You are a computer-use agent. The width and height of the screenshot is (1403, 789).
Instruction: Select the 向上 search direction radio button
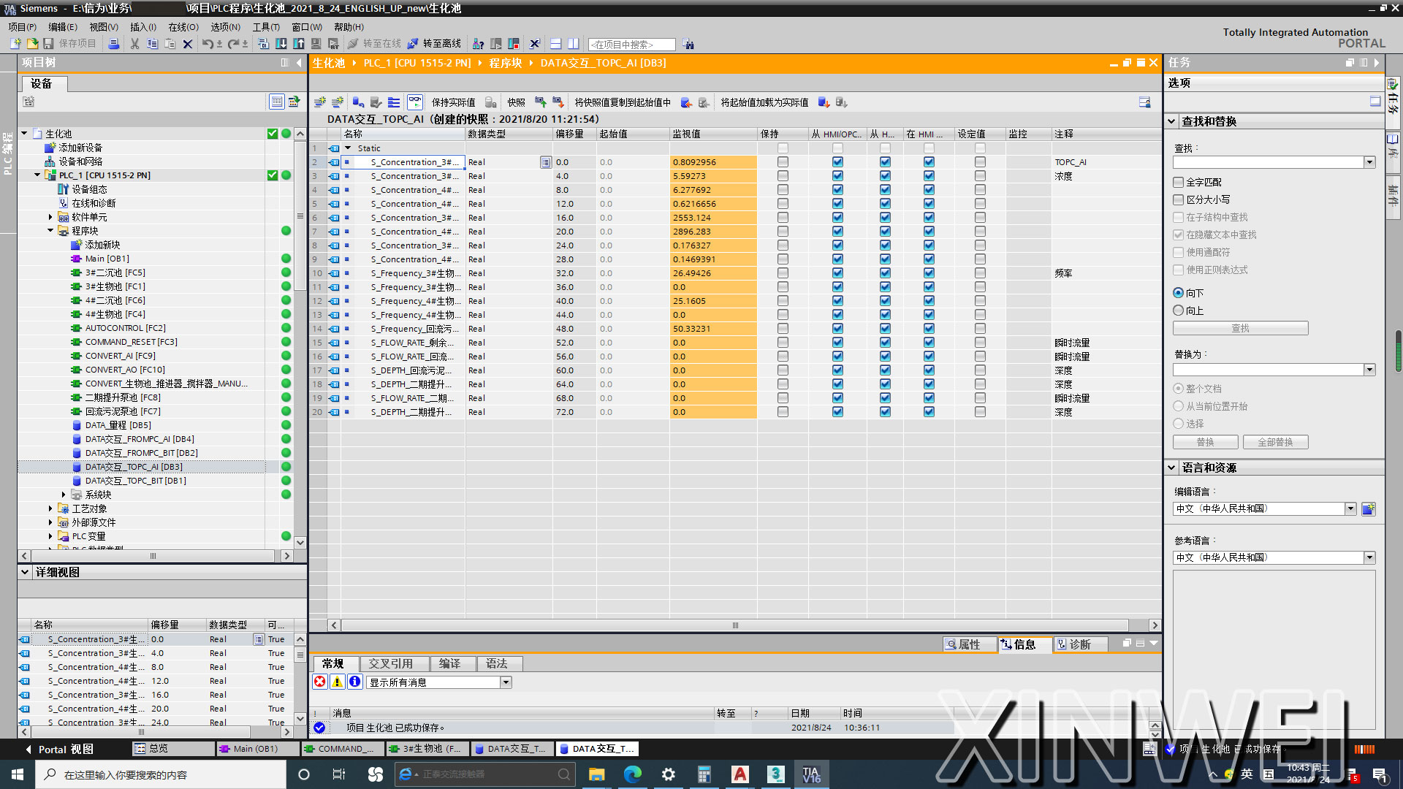[1178, 310]
